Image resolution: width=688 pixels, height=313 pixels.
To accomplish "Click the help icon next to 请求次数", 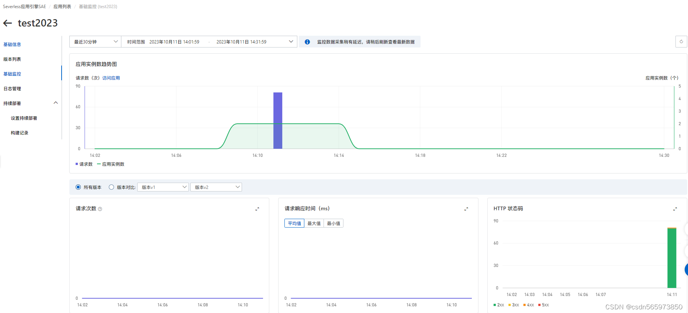I will point(100,209).
